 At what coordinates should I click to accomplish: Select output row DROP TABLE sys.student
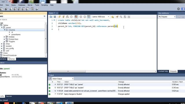pyautogui.click(x=116, y=88)
